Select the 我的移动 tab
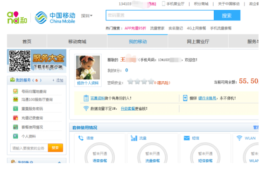This screenshot has height=178, width=266. click(x=138, y=42)
